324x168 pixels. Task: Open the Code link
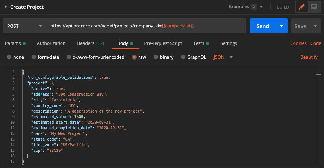pyautogui.click(x=316, y=43)
